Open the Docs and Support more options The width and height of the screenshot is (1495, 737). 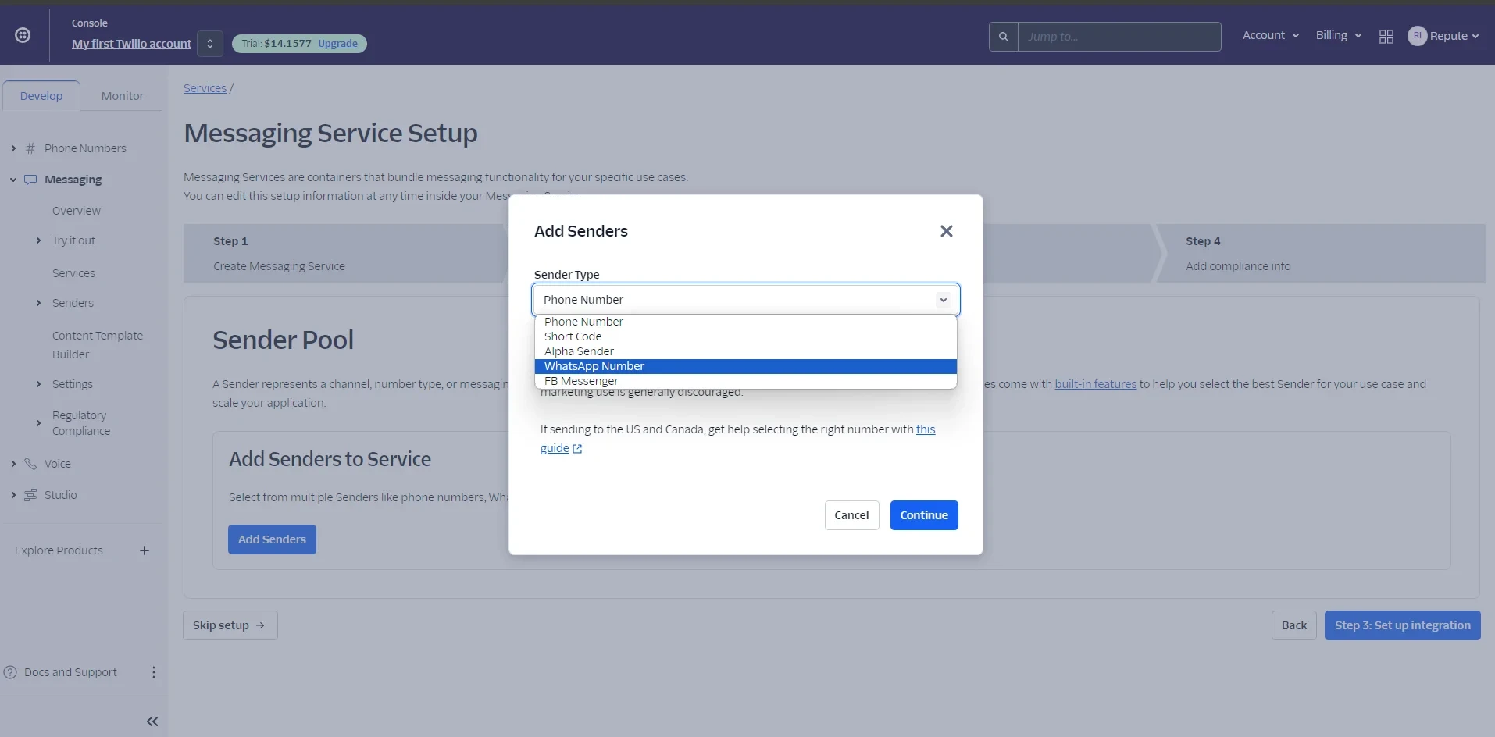(x=154, y=672)
